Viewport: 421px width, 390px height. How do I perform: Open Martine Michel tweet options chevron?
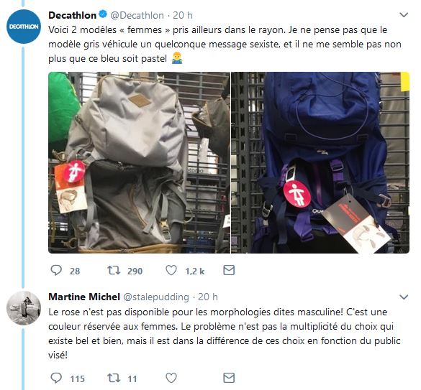pos(404,297)
